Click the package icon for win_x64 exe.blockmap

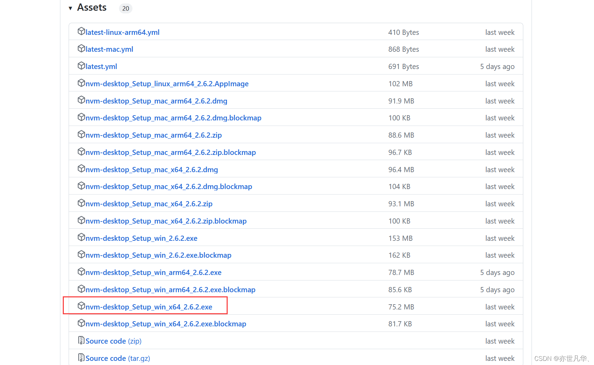point(81,323)
